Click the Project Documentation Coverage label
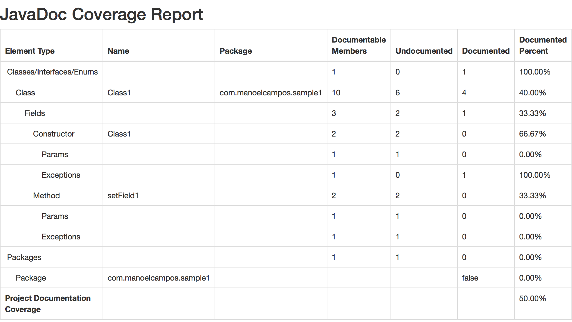 (48, 304)
